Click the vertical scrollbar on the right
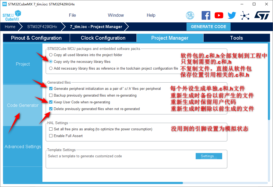The height and width of the screenshot is (187, 273). pos(269,81)
